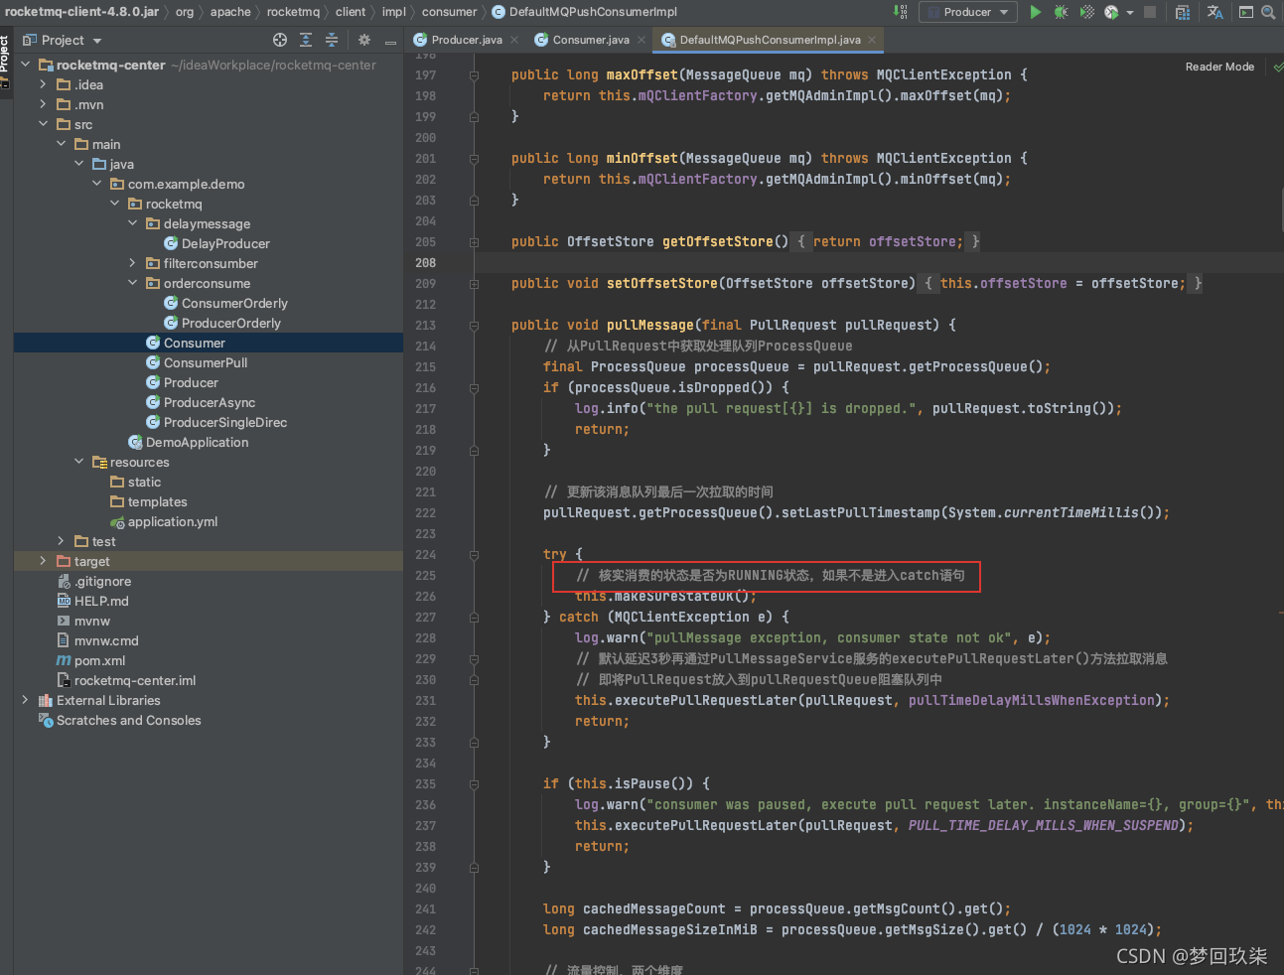Hide the Project tool window with minimize bar

[390, 41]
